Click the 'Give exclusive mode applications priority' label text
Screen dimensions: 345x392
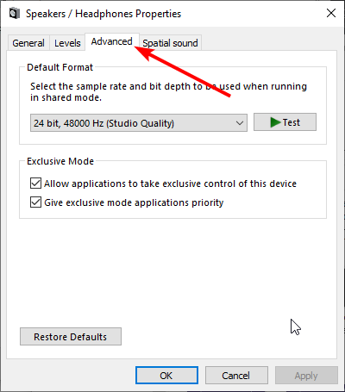(x=134, y=202)
